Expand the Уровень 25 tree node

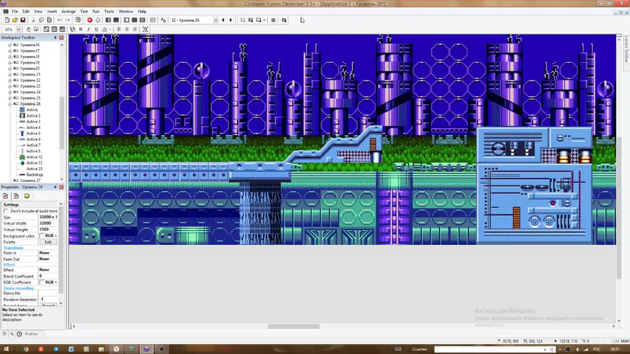click(10, 98)
